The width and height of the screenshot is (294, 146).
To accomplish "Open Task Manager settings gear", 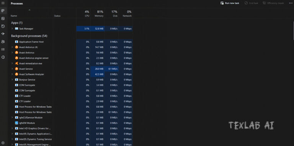I will 3,143.
